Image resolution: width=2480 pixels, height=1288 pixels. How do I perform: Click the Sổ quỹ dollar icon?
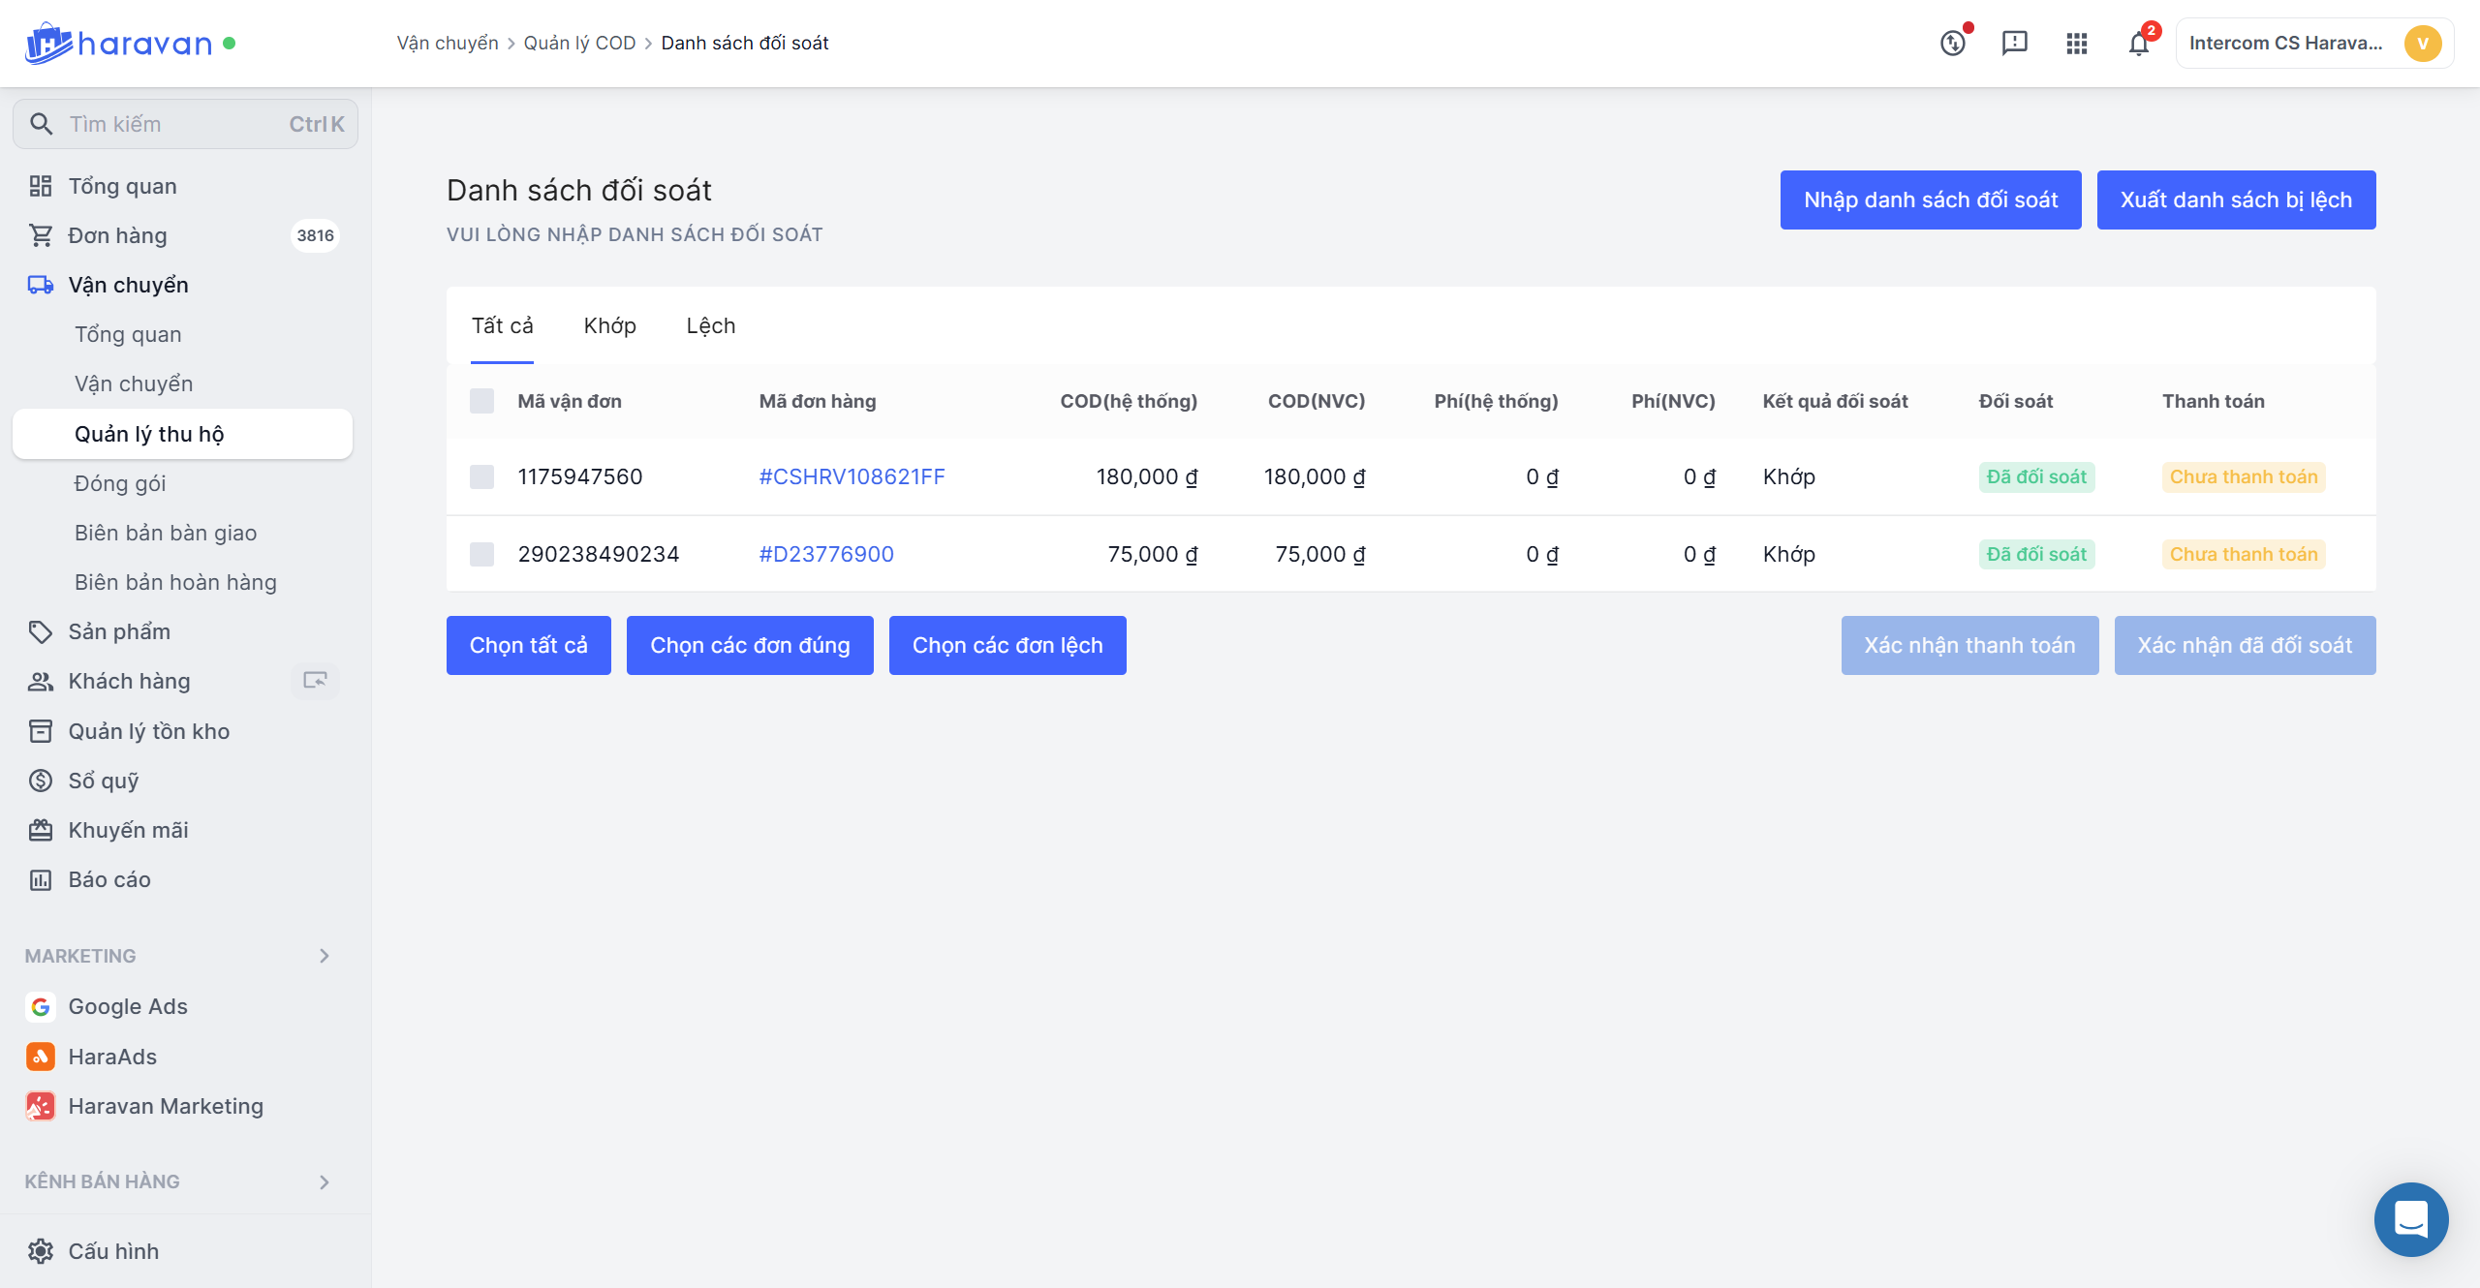tap(40, 781)
